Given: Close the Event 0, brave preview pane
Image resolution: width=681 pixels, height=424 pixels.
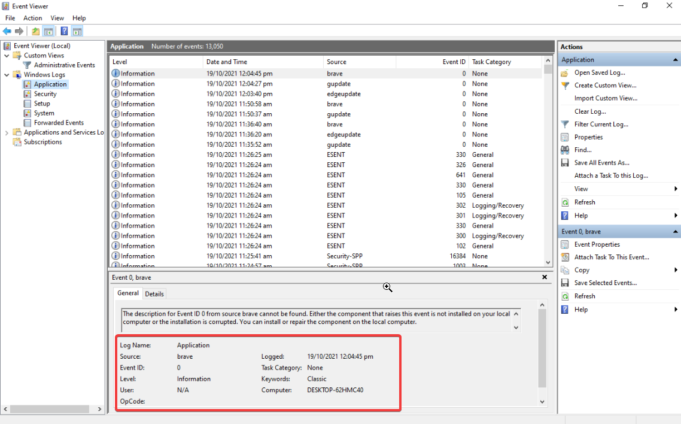Looking at the screenshot, I should pos(545,277).
